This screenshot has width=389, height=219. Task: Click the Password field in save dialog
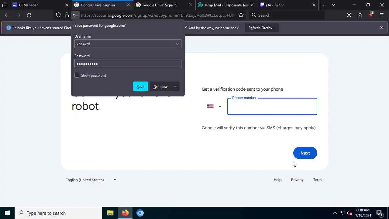(x=128, y=64)
